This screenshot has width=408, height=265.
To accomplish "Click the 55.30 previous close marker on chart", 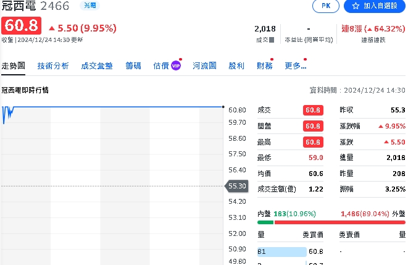I will tap(236, 186).
